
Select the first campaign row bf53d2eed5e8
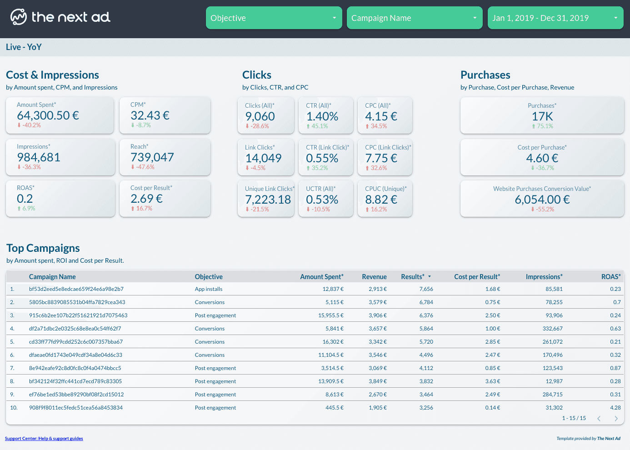pyautogui.click(x=76, y=289)
